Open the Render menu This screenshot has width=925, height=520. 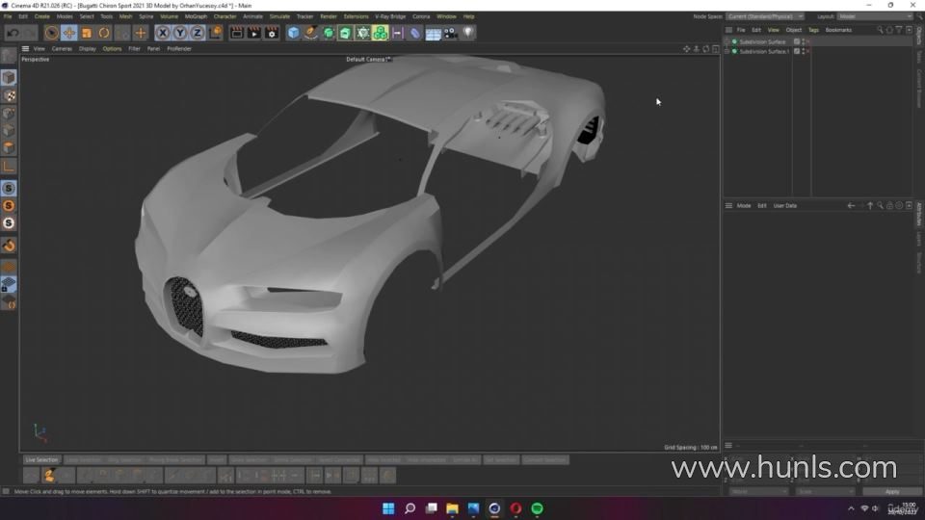tap(328, 16)
